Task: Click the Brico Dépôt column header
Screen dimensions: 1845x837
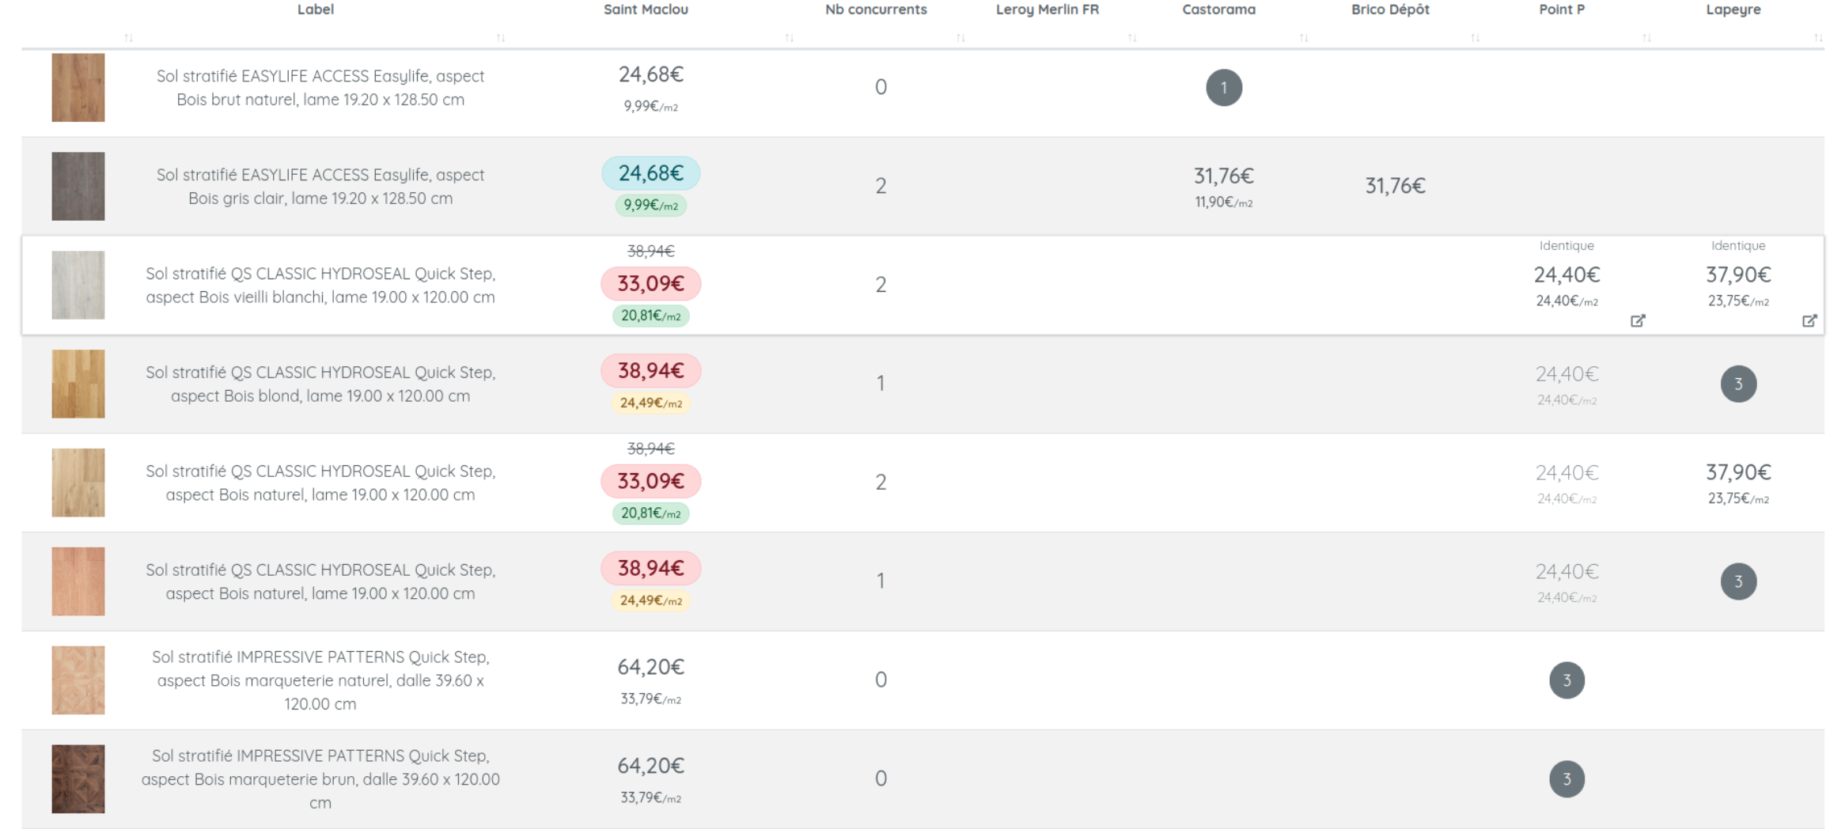Action: (1390, 9)
